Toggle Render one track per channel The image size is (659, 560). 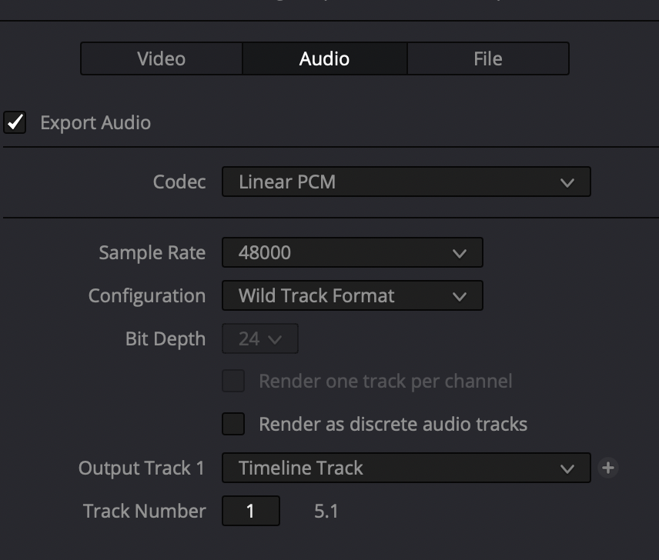233,381
